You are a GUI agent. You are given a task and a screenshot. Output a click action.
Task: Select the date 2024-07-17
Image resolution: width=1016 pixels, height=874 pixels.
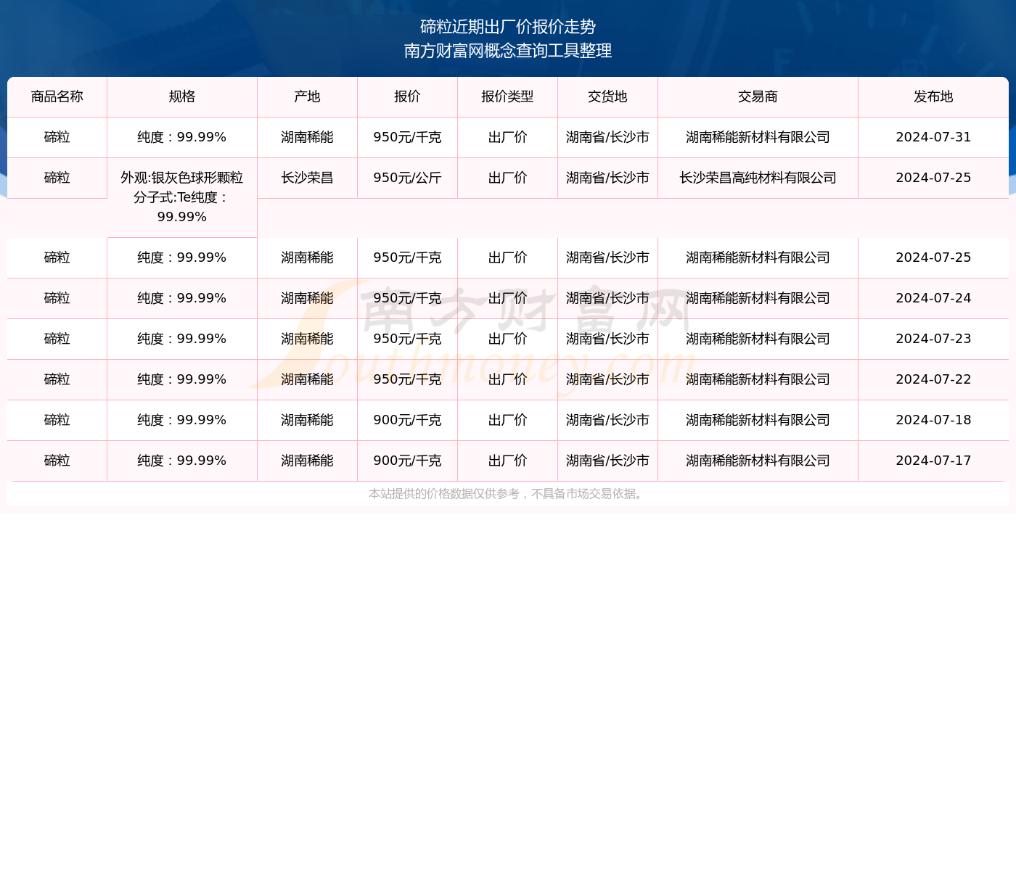(933, 461)
